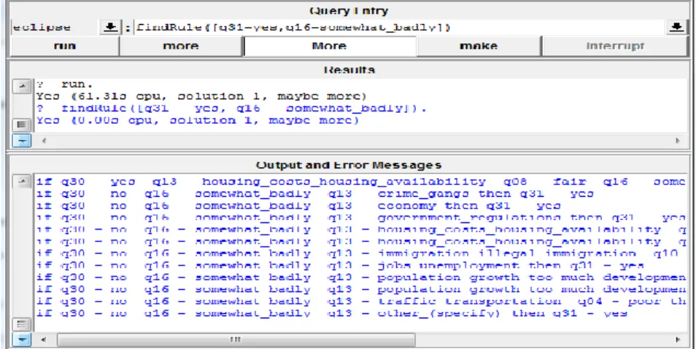Output panel: click scroll-up arrow
The height and width of the screenshot is (349, 699).
21,181
